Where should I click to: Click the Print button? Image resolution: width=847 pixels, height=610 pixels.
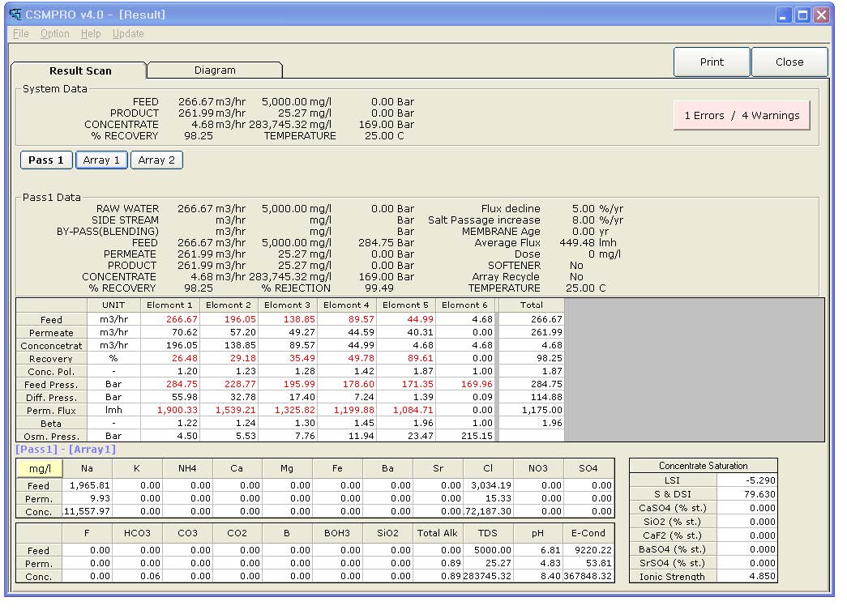[711, 62]
